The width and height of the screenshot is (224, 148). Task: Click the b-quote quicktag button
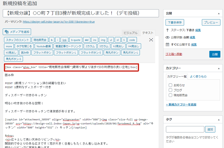[75, 40]
